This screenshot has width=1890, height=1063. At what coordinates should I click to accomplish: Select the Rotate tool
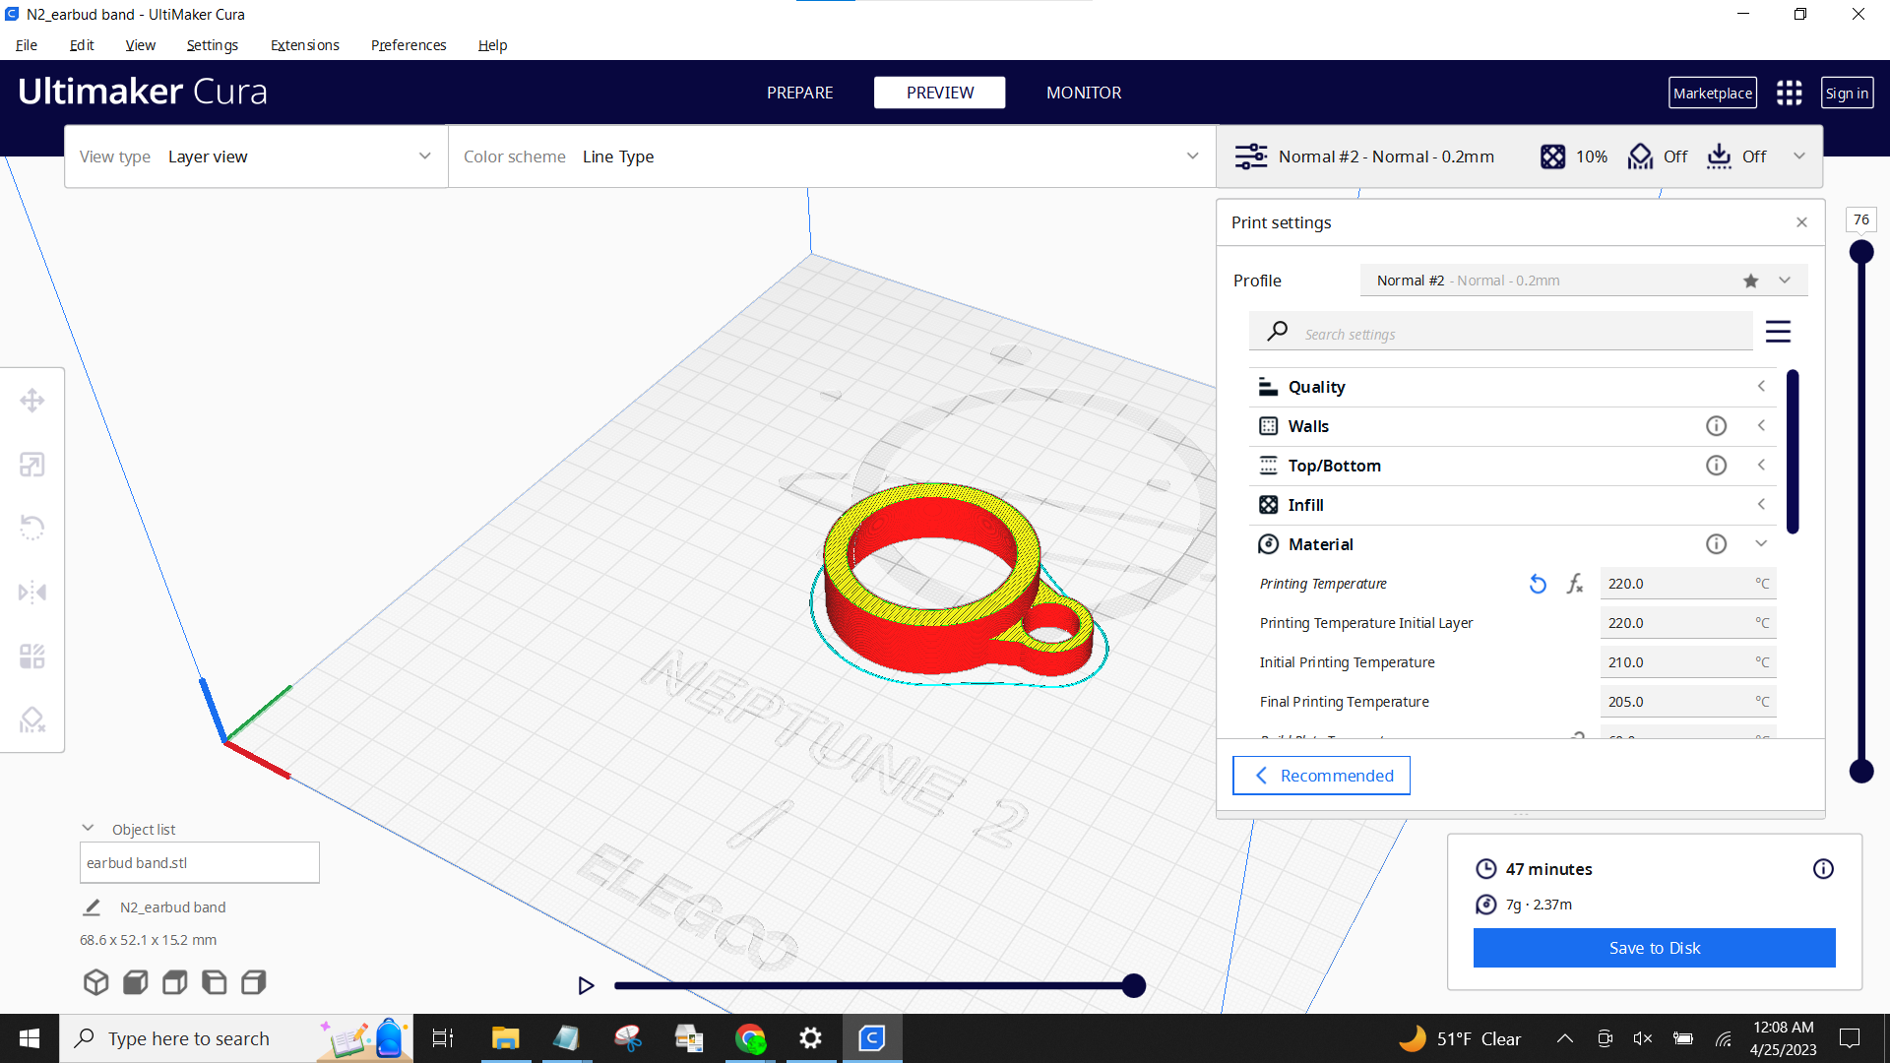[32, 528]
